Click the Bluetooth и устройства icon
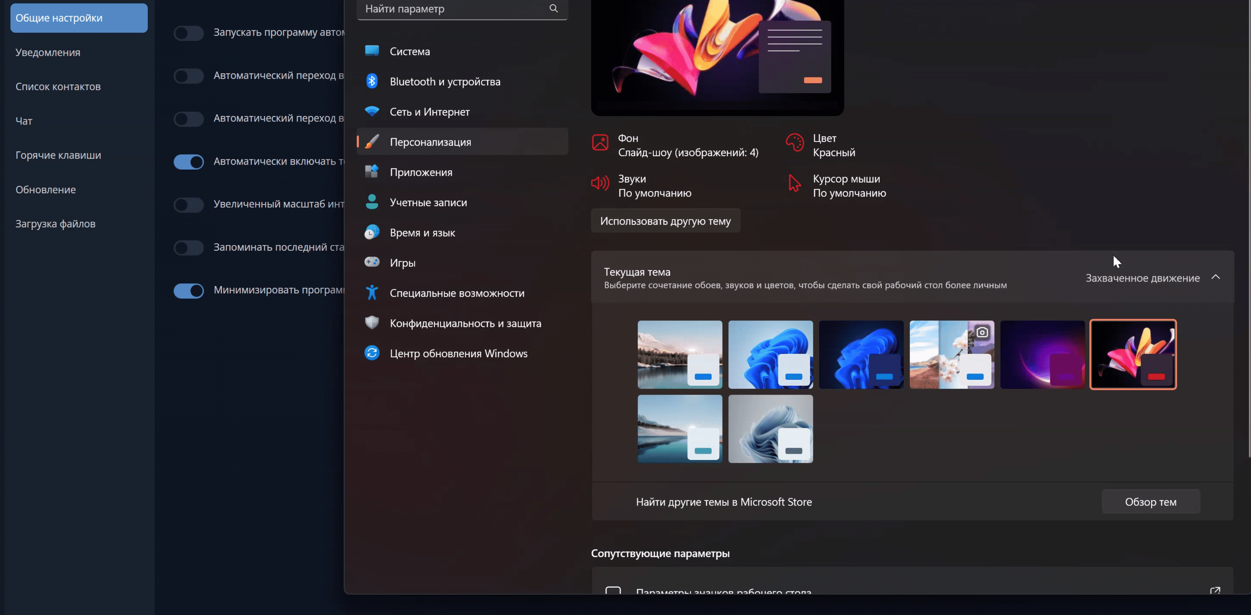Screen dimensions: 1251x615 pos(372,81)
